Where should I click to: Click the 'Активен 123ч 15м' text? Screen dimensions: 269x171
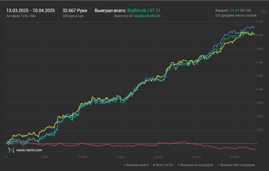pos(21,16)
